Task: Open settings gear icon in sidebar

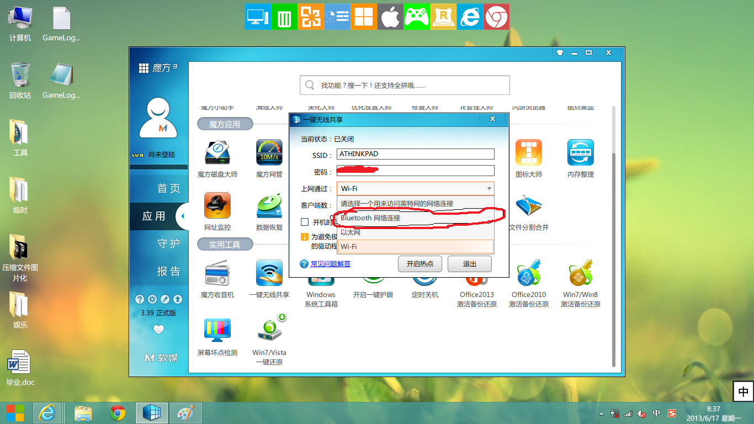Action: click(x=152, y=299)
